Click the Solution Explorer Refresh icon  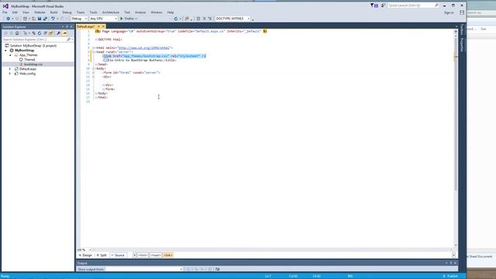click(x=40, y=33)
